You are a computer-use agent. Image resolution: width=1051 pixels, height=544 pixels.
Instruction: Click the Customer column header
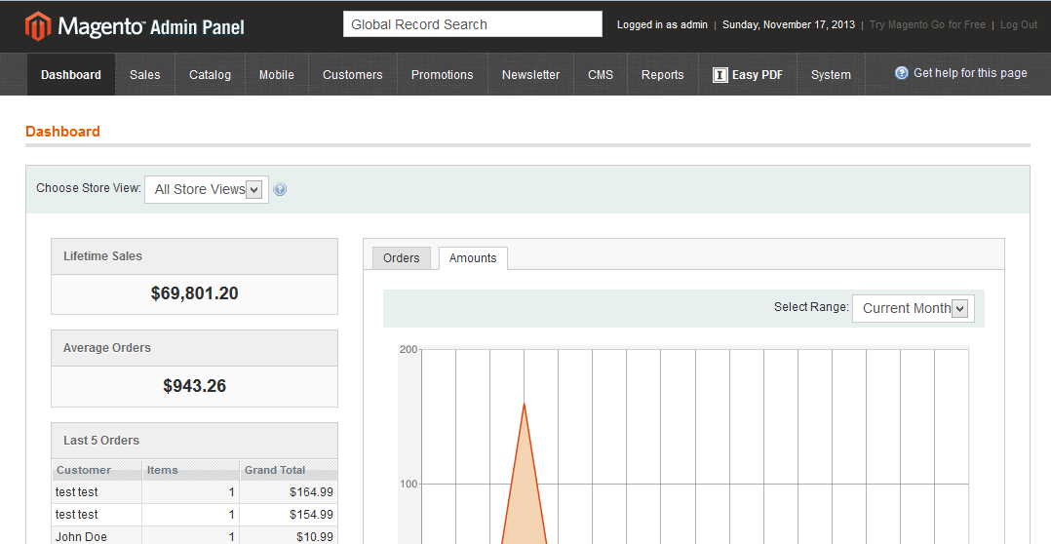tap(97, 470)
